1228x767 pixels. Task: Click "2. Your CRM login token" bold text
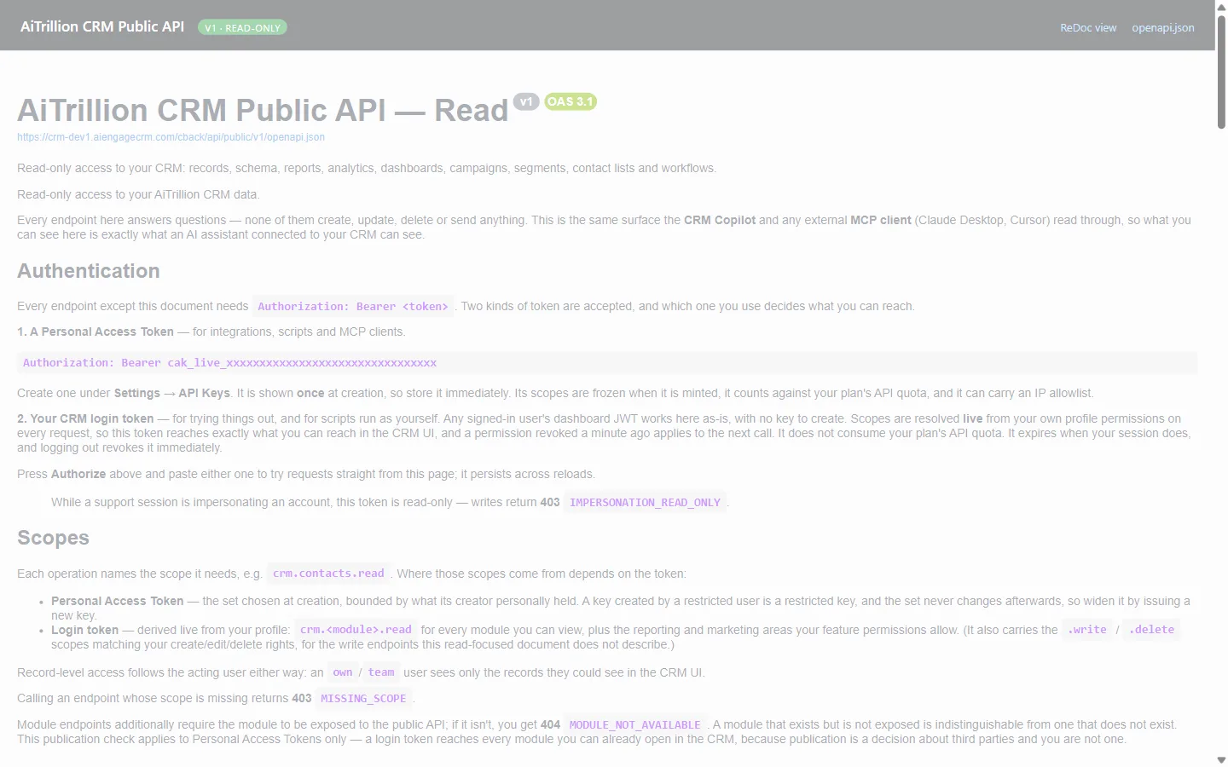click(85, 418)
